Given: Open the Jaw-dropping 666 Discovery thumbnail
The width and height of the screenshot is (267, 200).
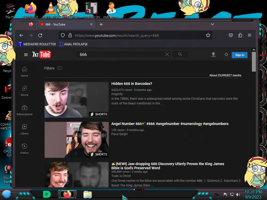Looking at the screenshot, I should 76,175.
